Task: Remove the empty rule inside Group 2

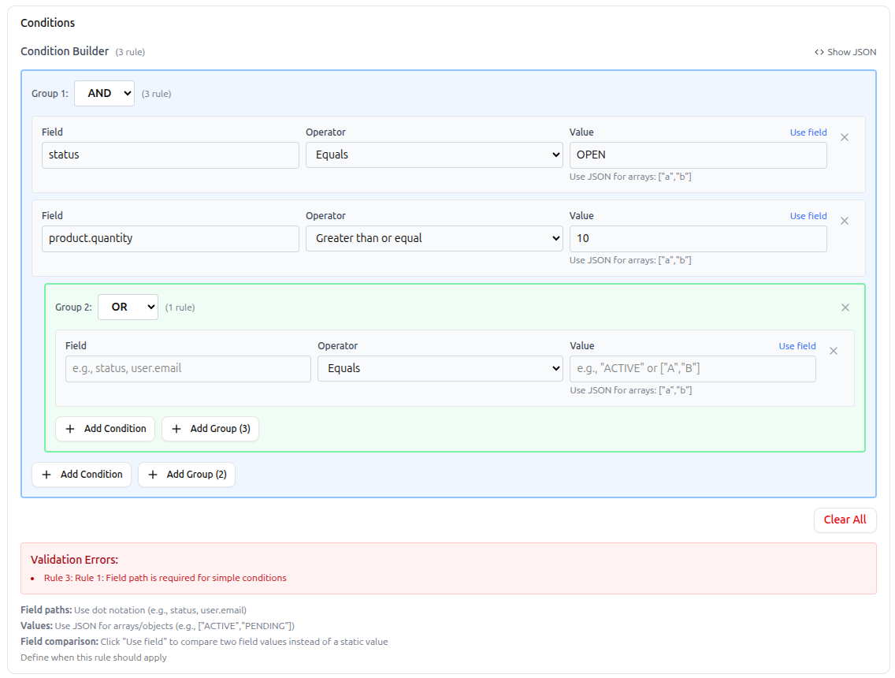Action: tap(834, 350)
